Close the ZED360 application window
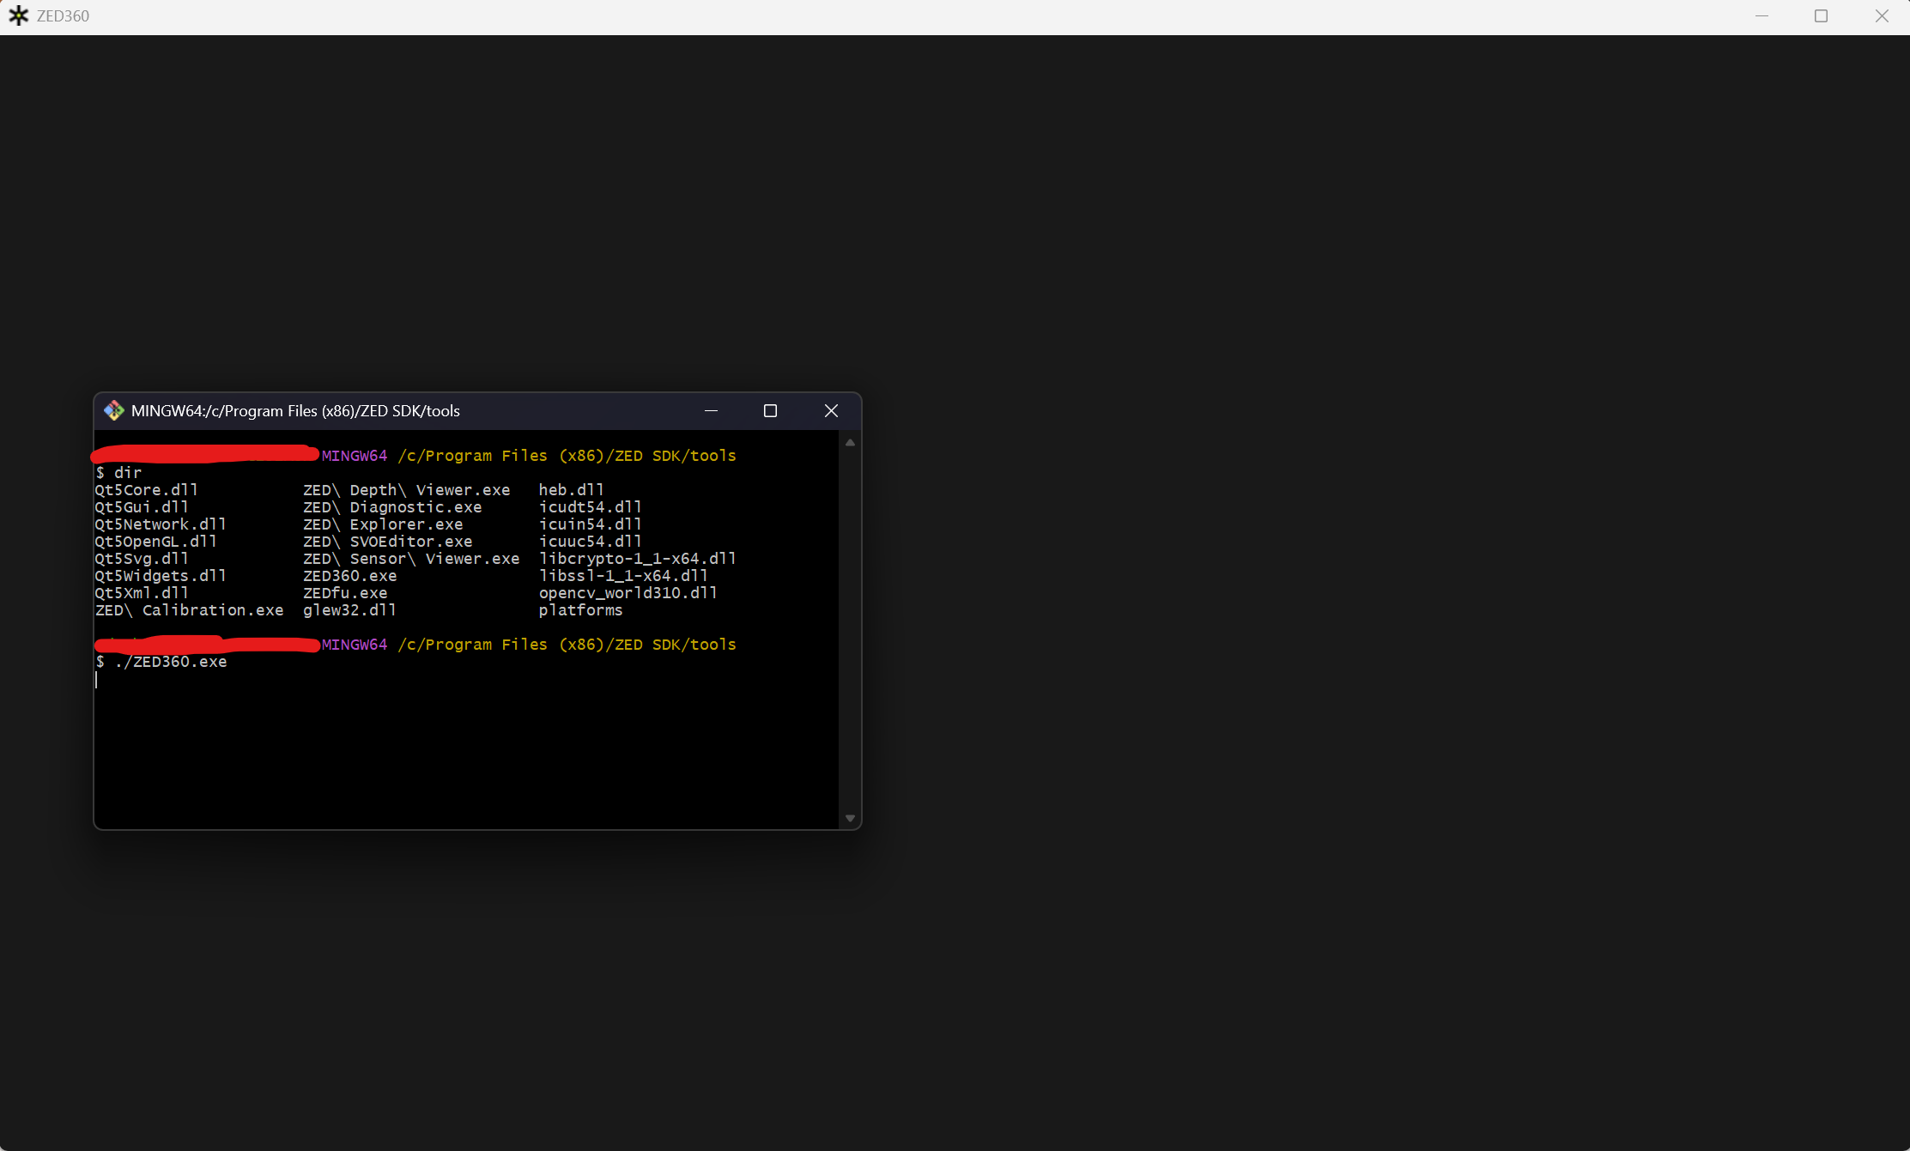This screenshot has width=1910, height=1151. point(1882,16)
